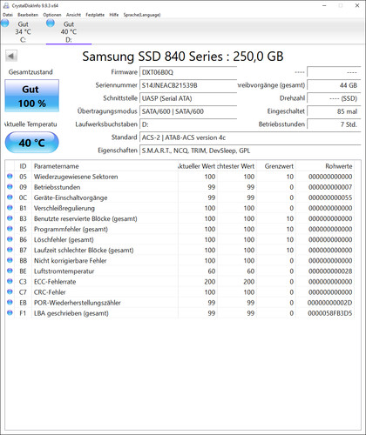Select the CRC-Fehler parameter name

tap(50, 292)
